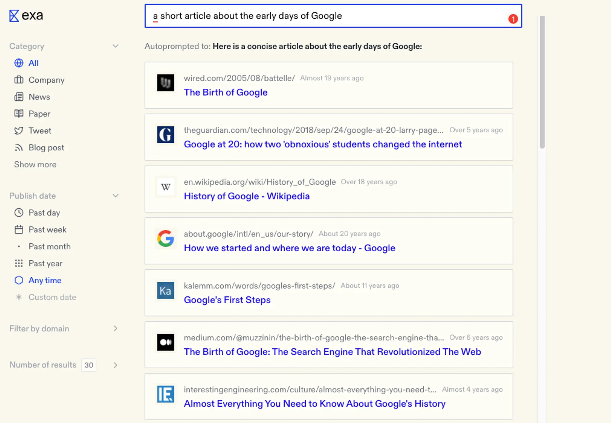
Task: Collapse the Category section chevron
Action: pyautogui.click(x=115, y=46)
